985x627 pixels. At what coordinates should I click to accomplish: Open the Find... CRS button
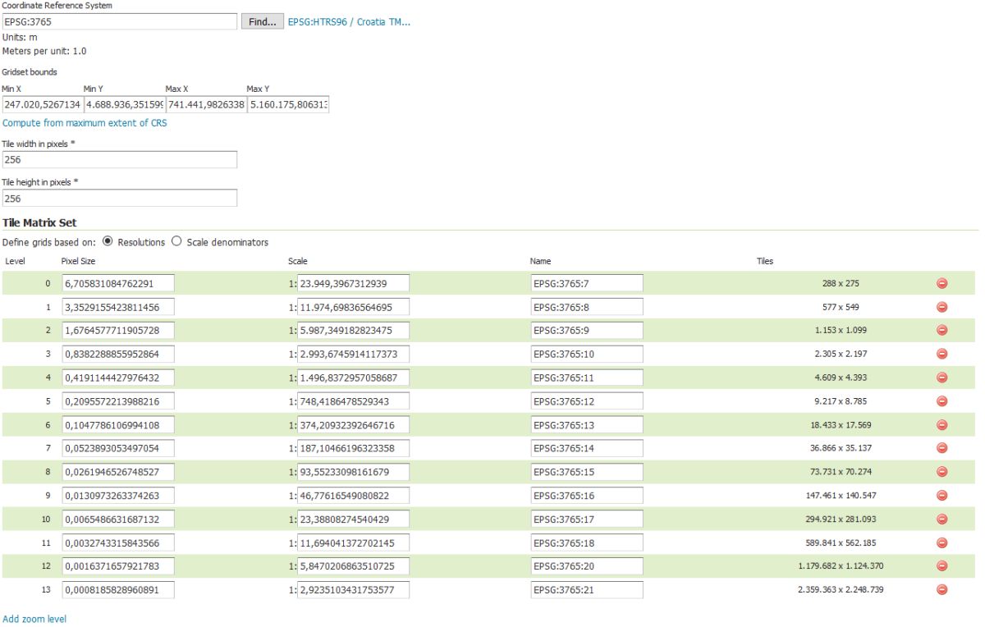(x=263, y=21)
